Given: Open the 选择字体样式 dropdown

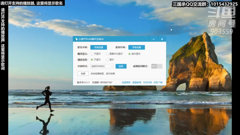Looking at the screenshot, I should click(x=102, y=66).
